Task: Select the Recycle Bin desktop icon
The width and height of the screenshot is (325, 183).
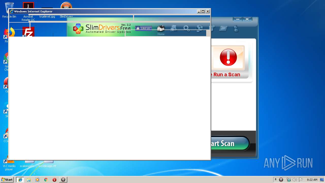Action: [9, 10]
